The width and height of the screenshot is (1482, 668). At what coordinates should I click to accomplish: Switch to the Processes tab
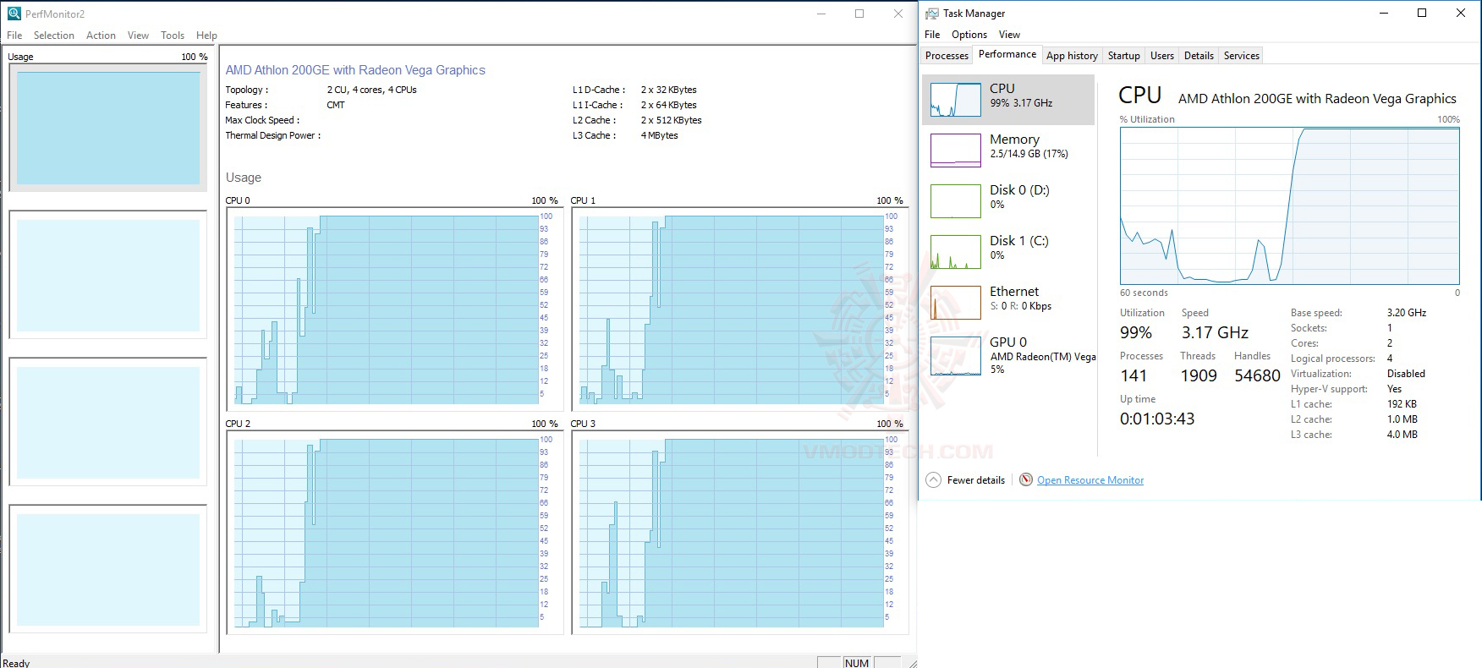point(947,56)
